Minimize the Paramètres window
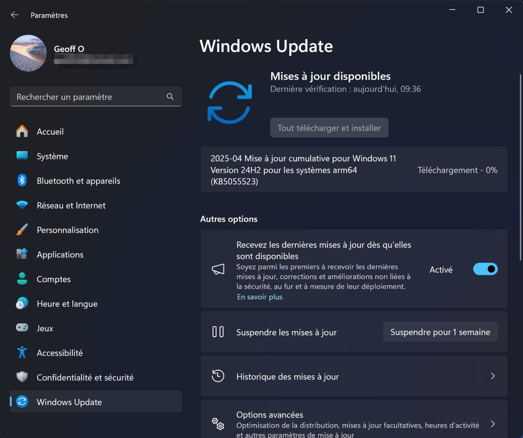The width and height of the screenshot is (523, 438). click(x=453, y=10)
